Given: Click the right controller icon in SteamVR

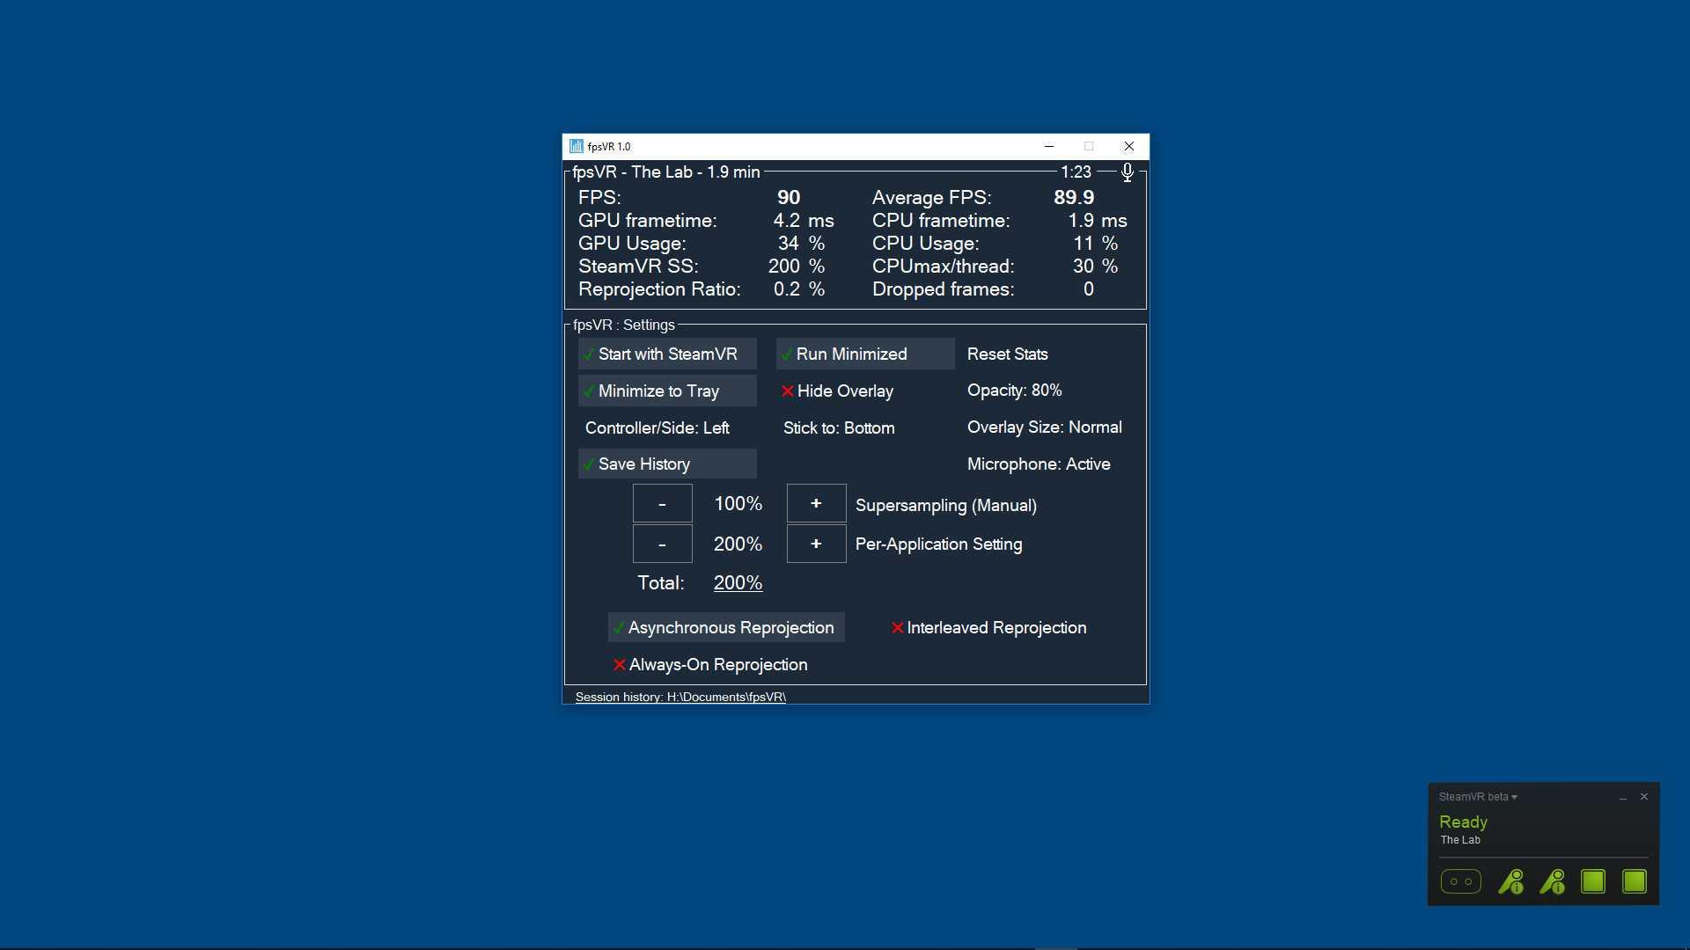Looking at the screenshot, I should coord(1552,881).
